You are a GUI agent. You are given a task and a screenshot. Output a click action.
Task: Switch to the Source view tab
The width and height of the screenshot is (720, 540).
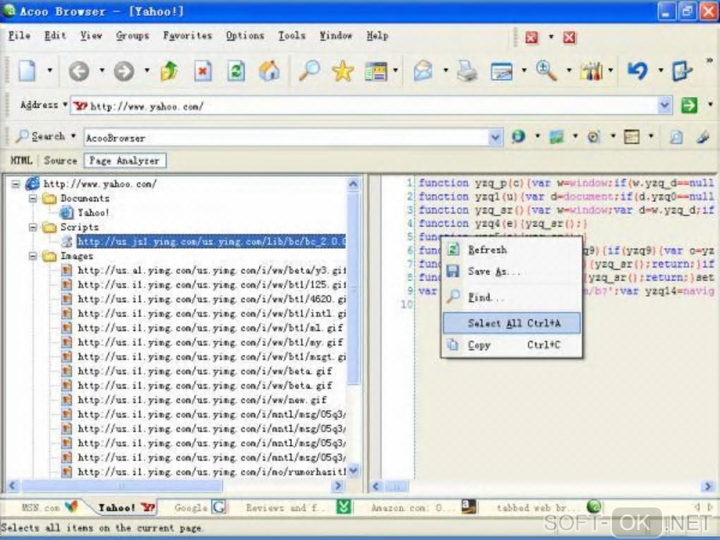[60, 161]
